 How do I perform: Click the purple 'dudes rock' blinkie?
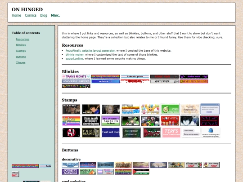coord(194,76)
